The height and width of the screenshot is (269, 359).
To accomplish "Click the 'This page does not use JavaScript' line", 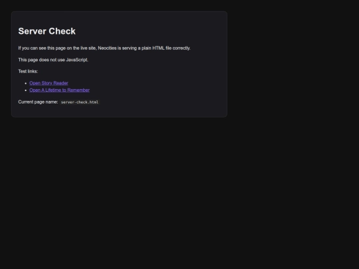I will point(53,60).
